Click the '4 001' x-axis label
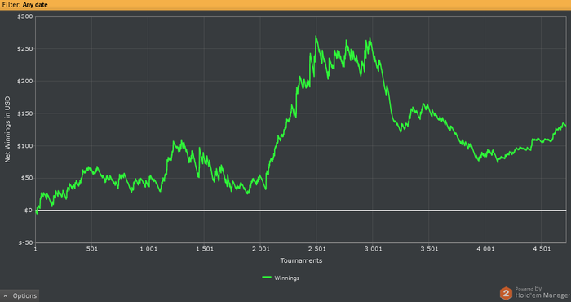 point(485,249)
